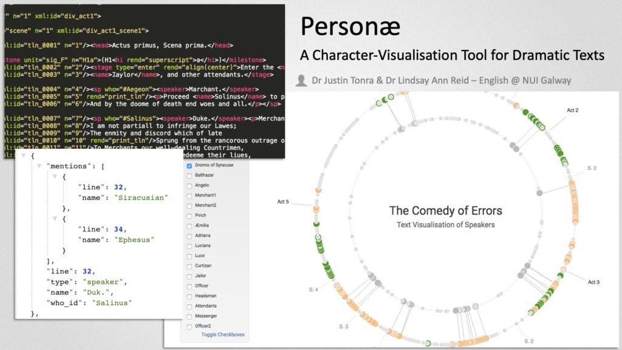Image resolution: width=622 pixels, height=350 pixels.
Task: Click the Toggle Checkboxes link
Action: (x=222, y=335)
